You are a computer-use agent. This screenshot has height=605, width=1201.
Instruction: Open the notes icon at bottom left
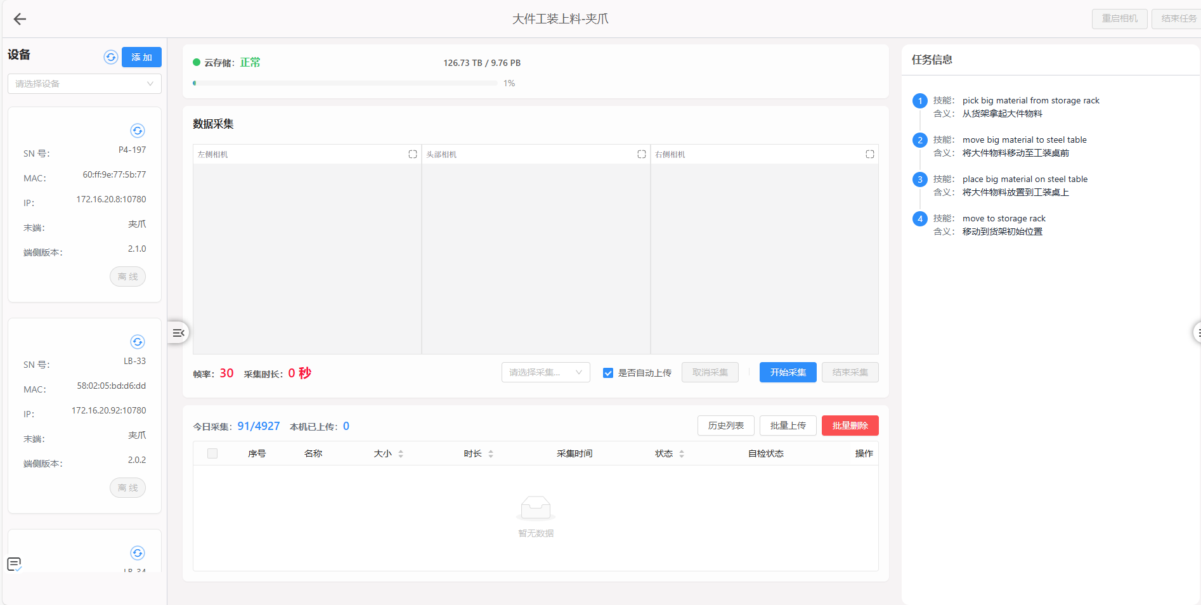coord(14,564)
